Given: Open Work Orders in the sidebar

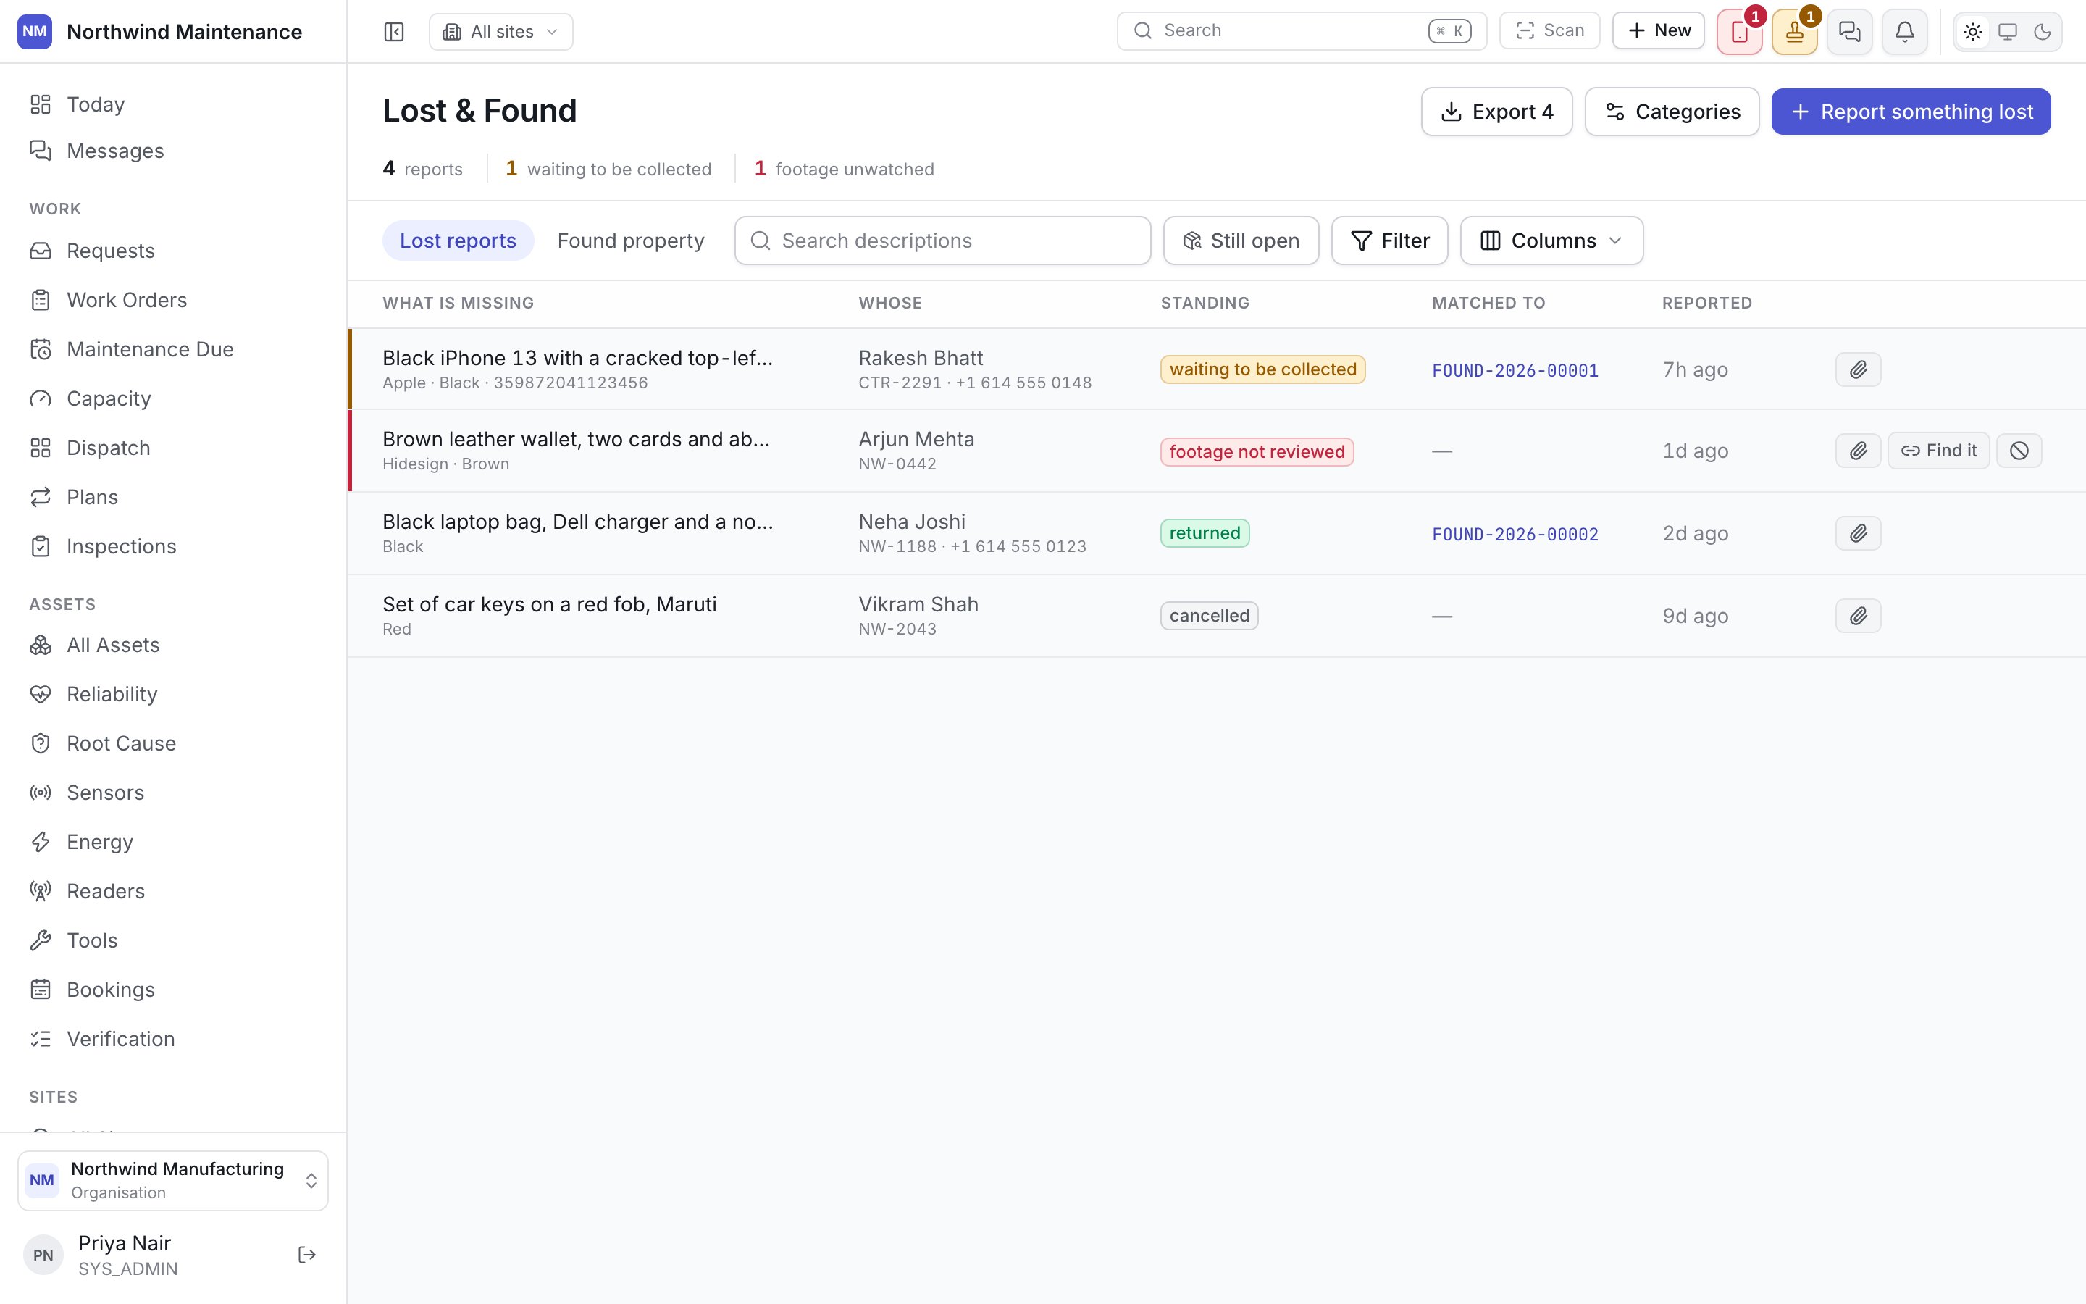Looking at the screenshot, I should (127, 299).
